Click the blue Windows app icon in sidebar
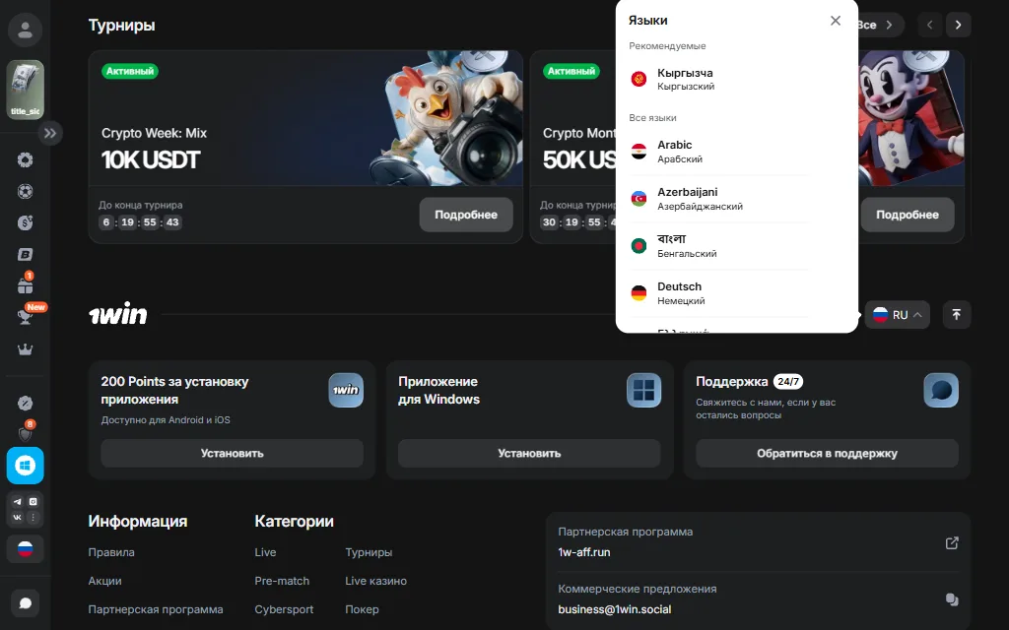The image size is (1009, 630). [25, 466]
